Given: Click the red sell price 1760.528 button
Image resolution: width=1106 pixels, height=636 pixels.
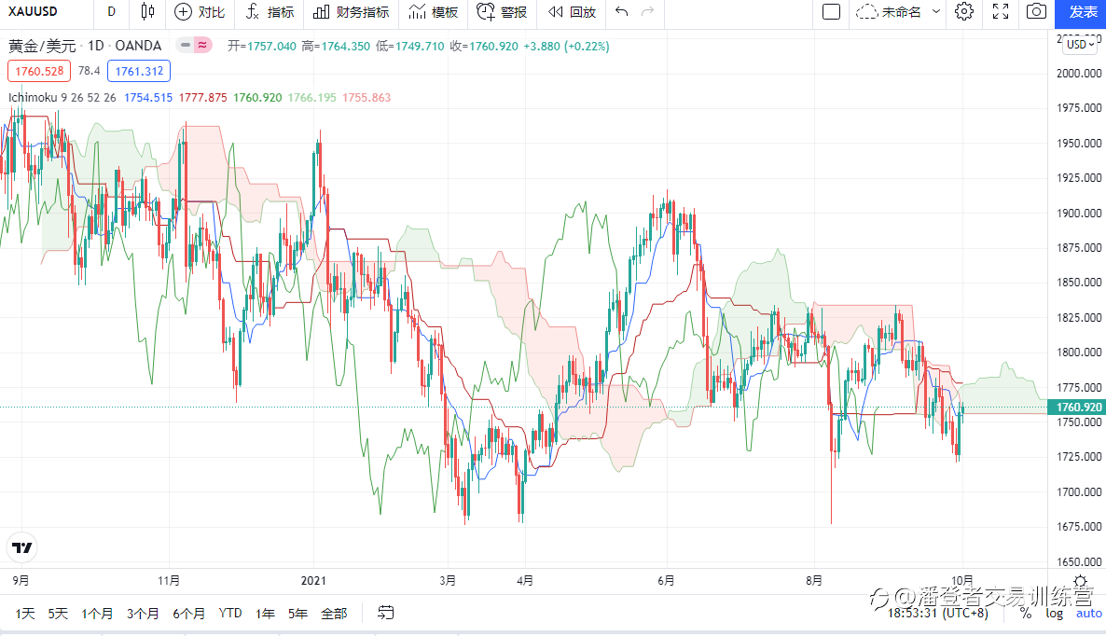Looking at the screenshot, I should point(37,71).
